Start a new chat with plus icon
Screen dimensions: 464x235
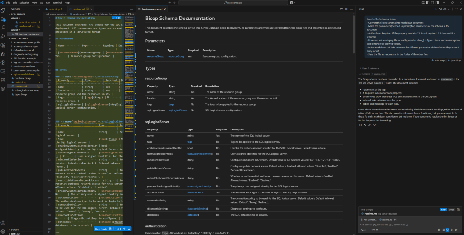pyautogui.click(x=435, y=9)
